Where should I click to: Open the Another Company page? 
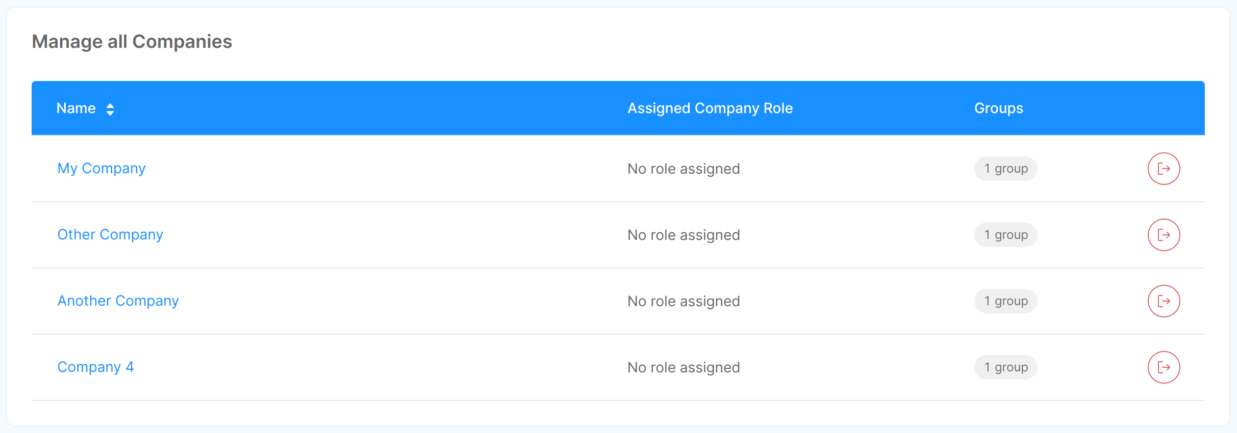[x=118, y=301]
